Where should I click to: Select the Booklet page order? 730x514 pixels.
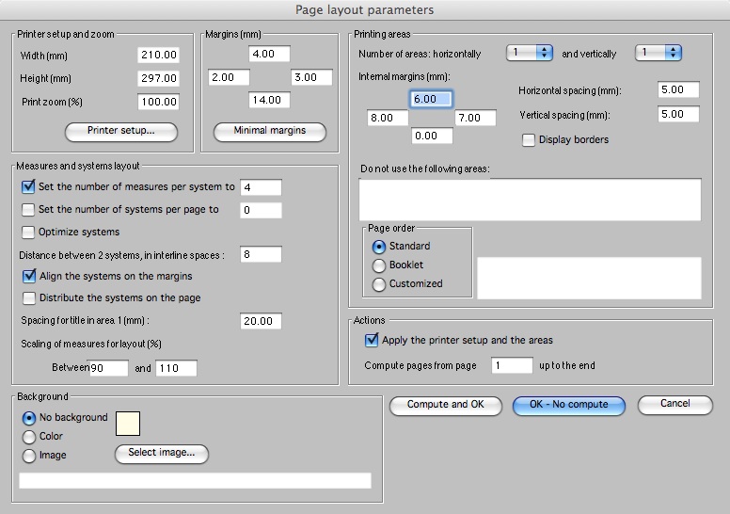(x=379, y=265)
